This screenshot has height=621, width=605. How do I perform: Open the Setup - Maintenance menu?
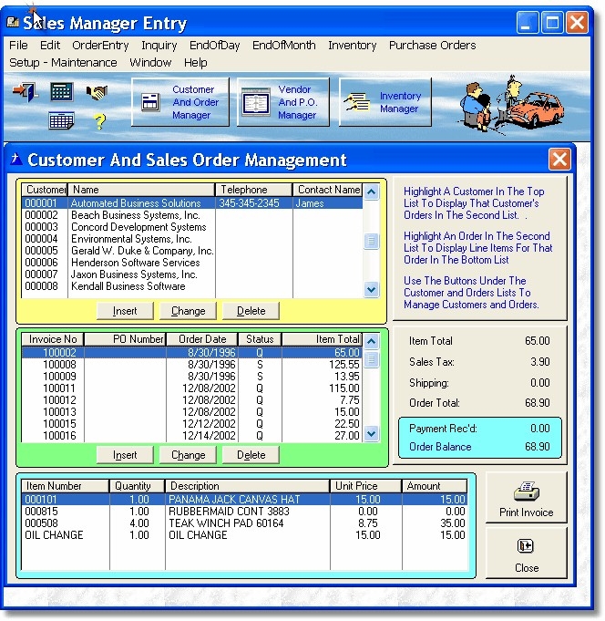tap(63, 63)
